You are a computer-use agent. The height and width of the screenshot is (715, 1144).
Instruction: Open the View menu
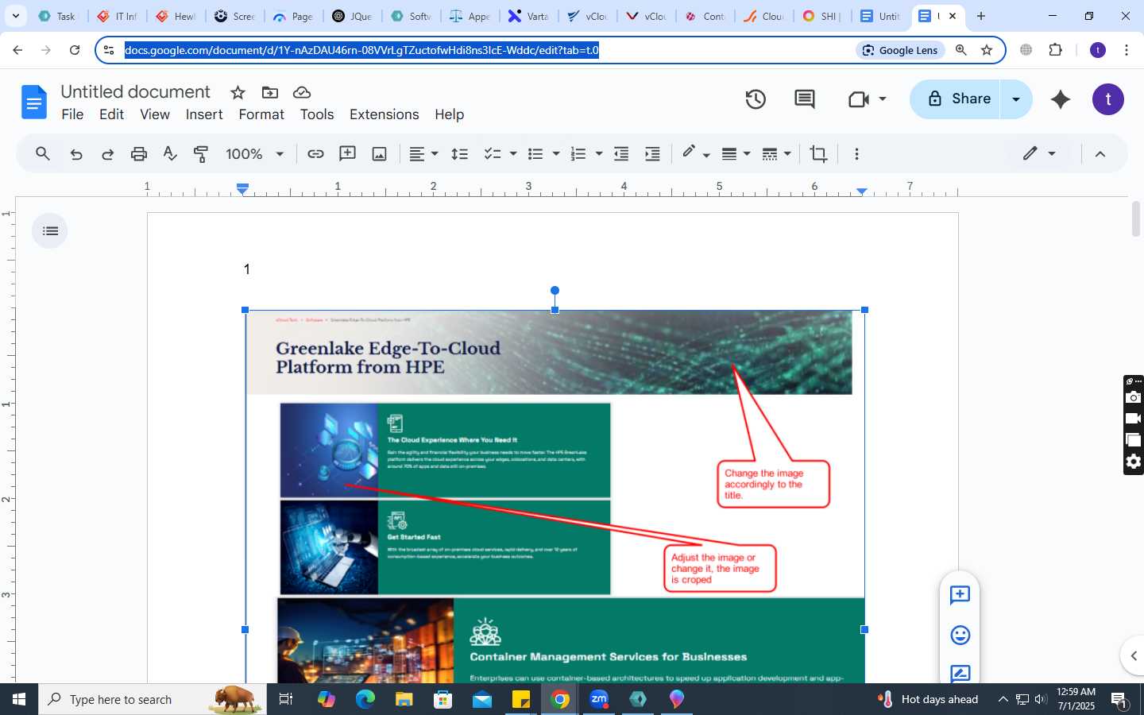click(155, 114)
